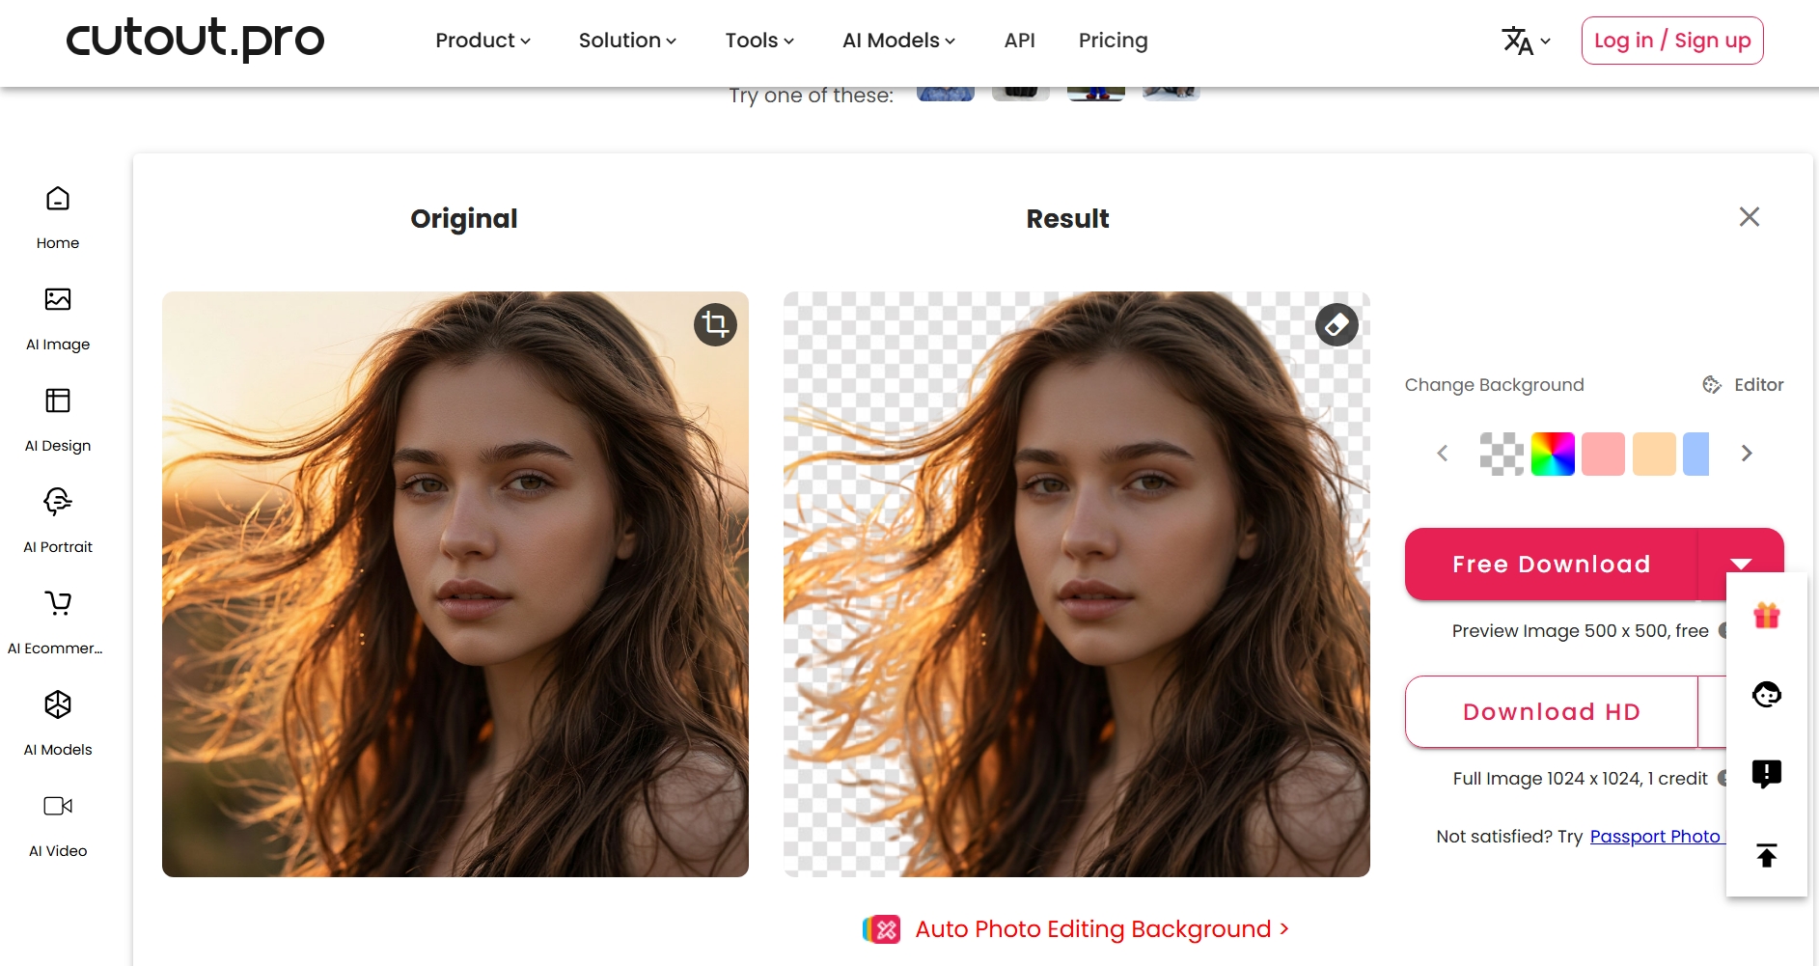
Task: Follow the Passport Photo link
Action: 1655,837
